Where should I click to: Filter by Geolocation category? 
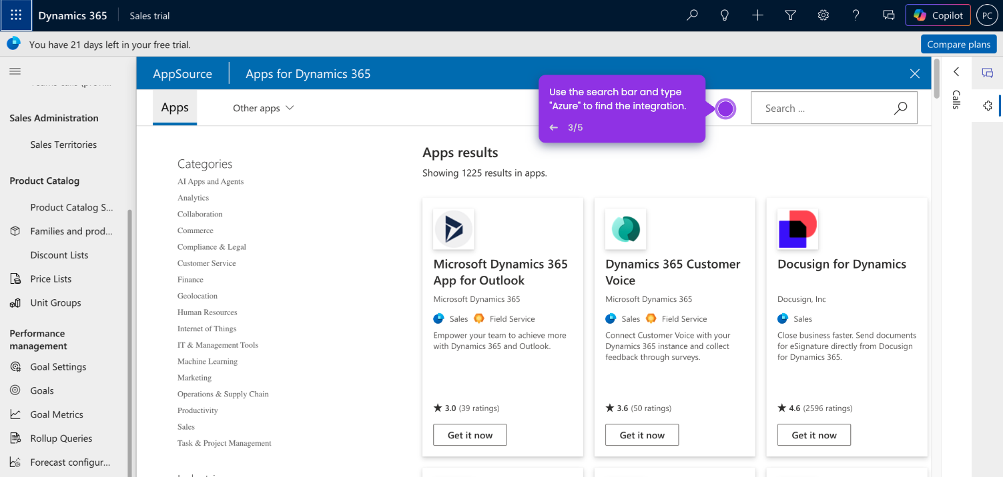198,296
